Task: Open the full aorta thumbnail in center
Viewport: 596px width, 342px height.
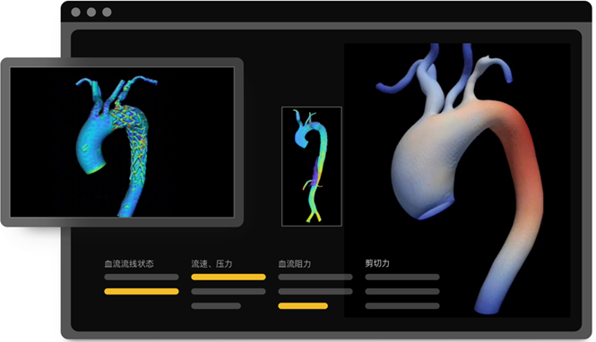Action: pyautogui.click(x=312, y=167)
